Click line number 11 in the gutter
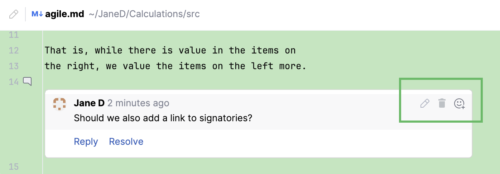The width and height of the screenshot is (500, 174). coord(14,35)
